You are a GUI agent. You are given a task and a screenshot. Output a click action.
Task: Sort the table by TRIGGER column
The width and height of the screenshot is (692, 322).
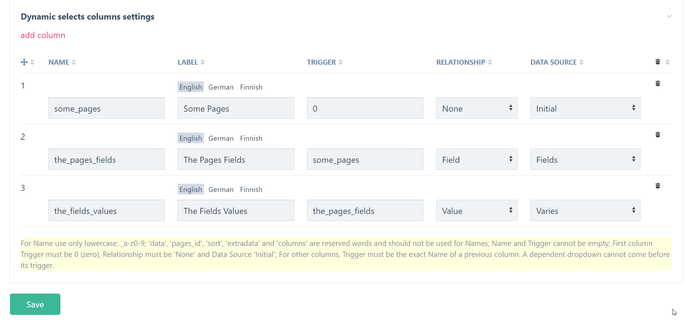tap(324, 62)
